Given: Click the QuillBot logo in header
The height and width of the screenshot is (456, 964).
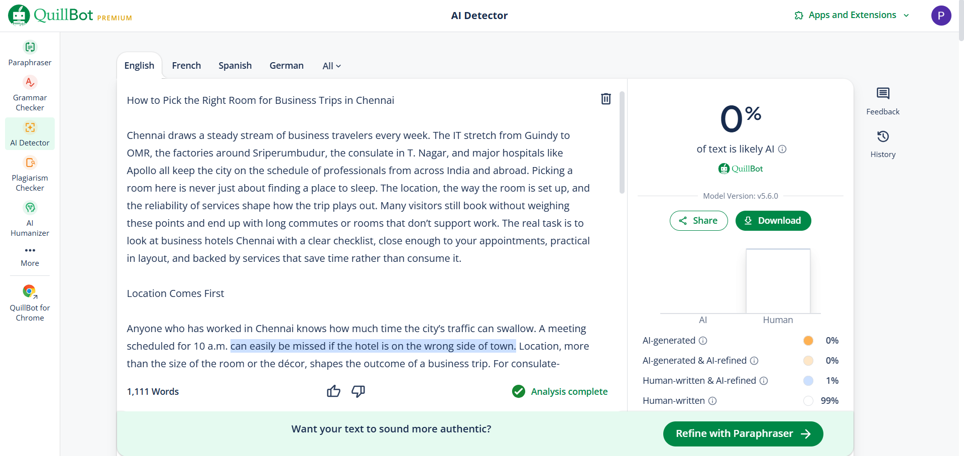Looking at the screenshot, I should (x=70, y=15).
